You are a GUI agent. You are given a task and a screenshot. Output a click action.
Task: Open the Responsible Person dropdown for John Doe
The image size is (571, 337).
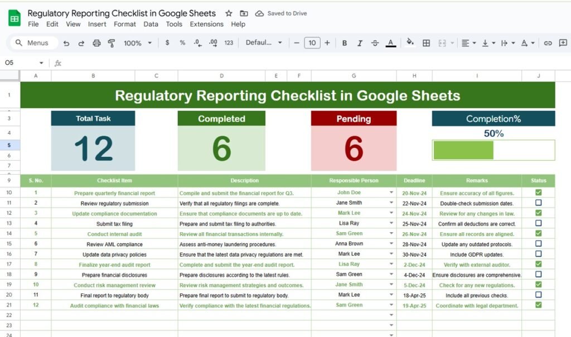[x=390, y=192]
